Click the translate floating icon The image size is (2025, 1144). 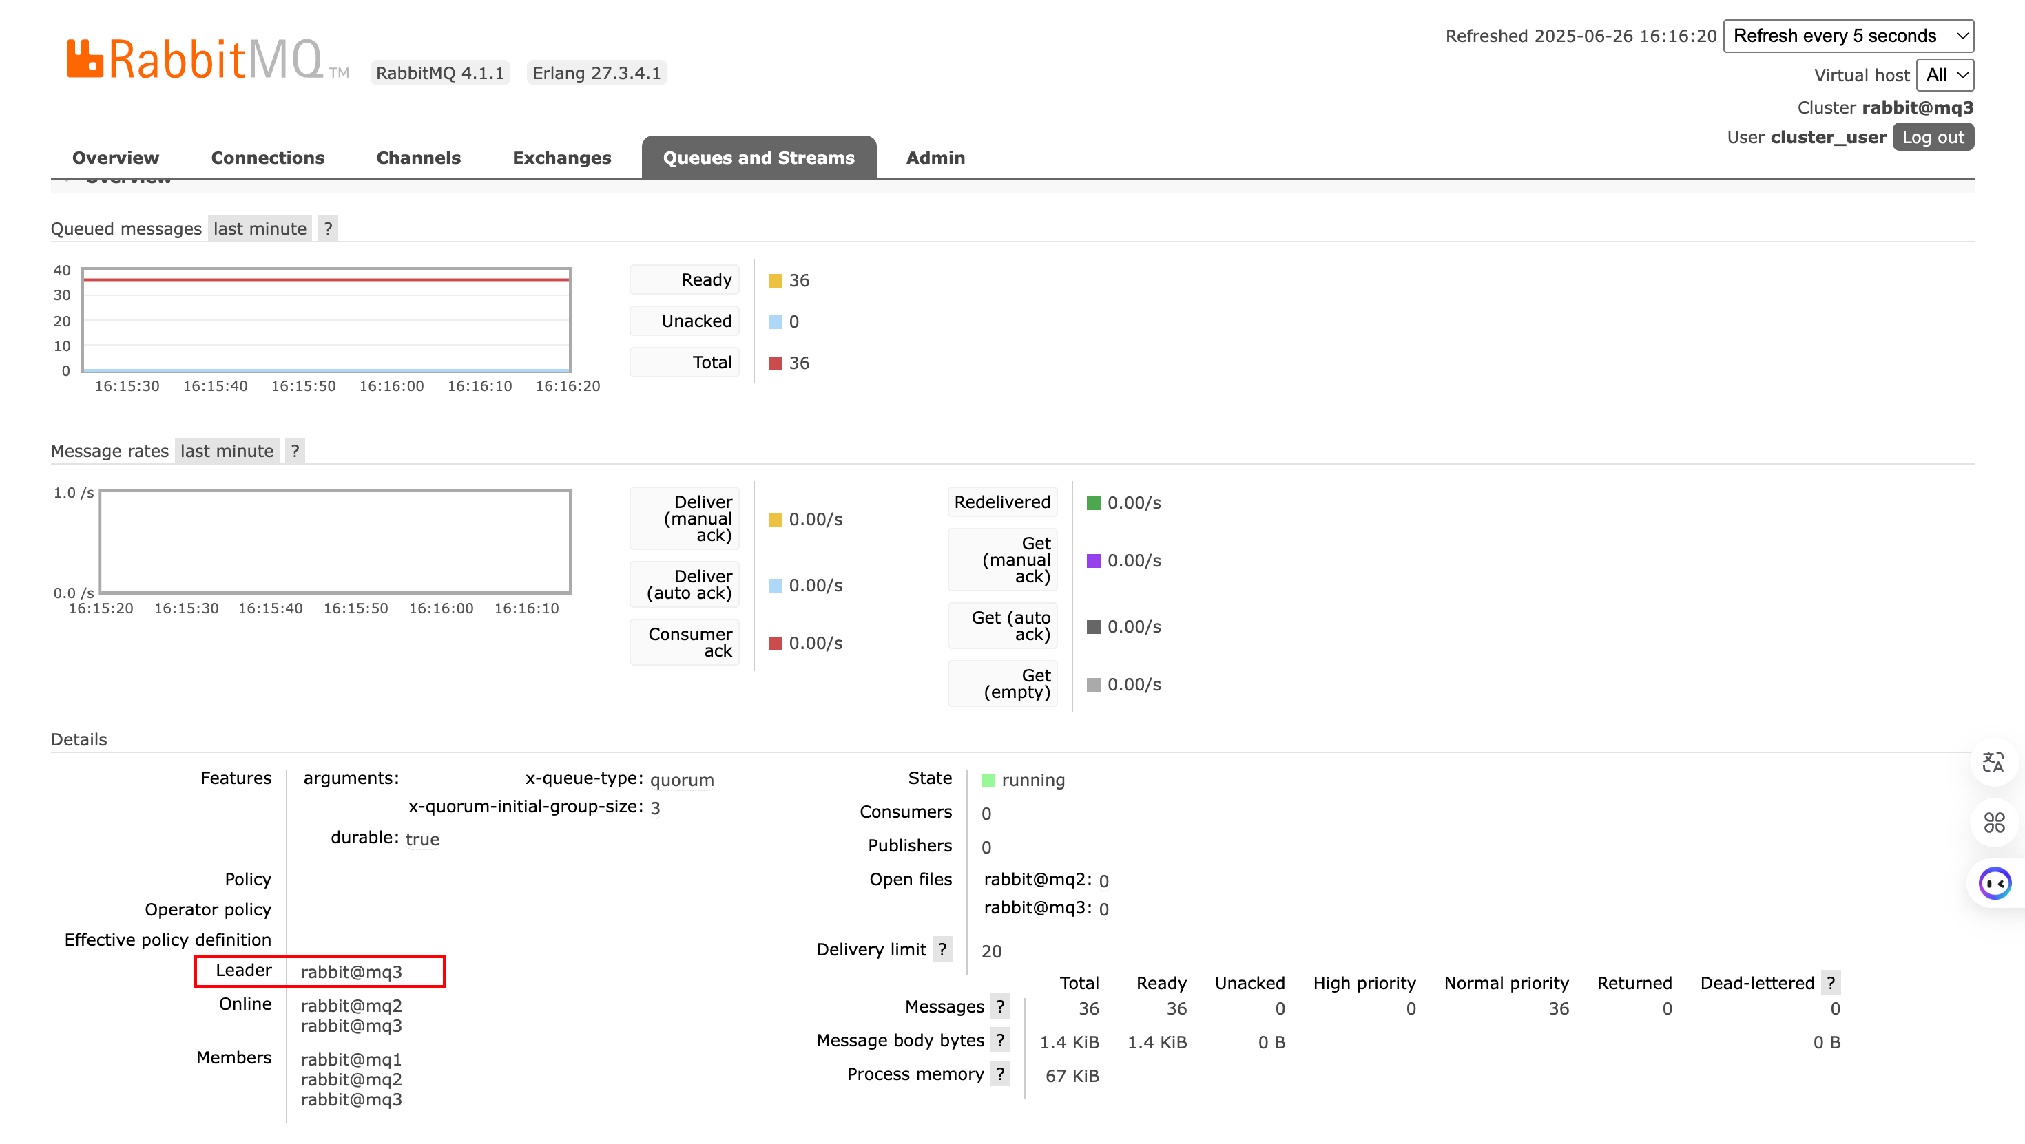pos(1993,762)
